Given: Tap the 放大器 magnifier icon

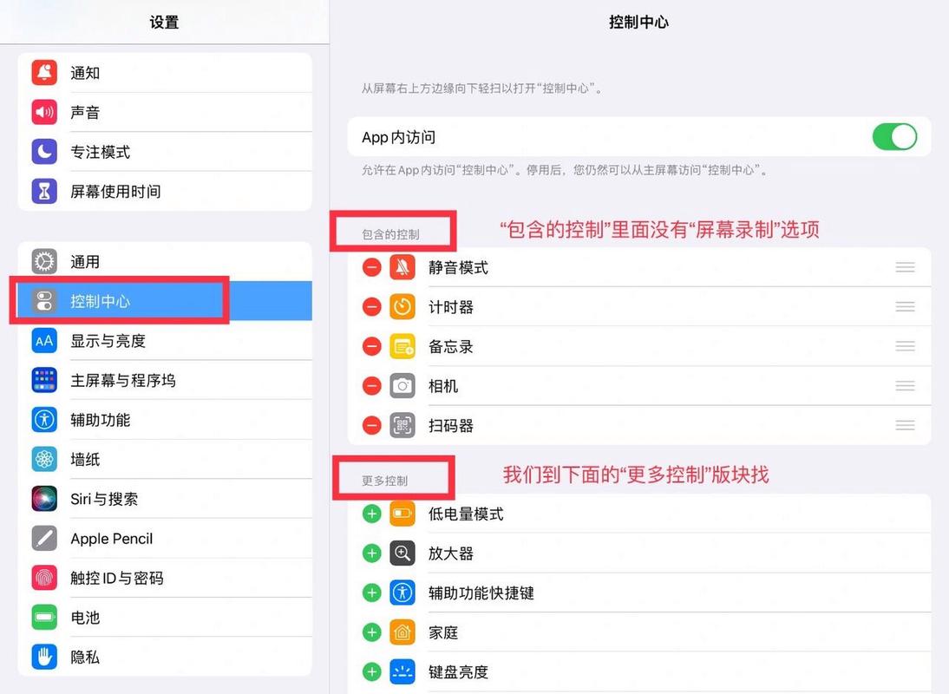Looking at the screenshot, I should point(403,553).
